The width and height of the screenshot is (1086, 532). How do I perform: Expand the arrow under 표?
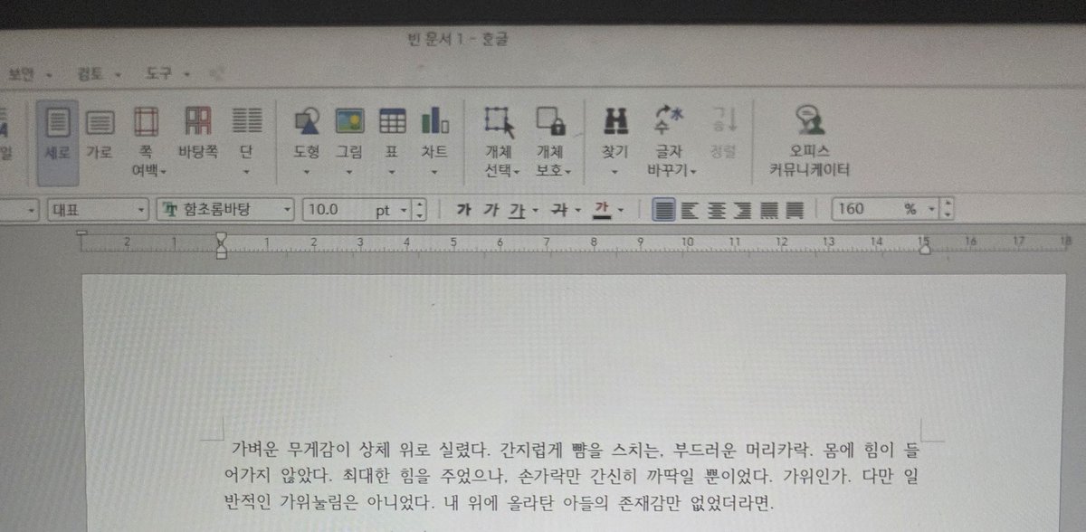tap(392, 171)
